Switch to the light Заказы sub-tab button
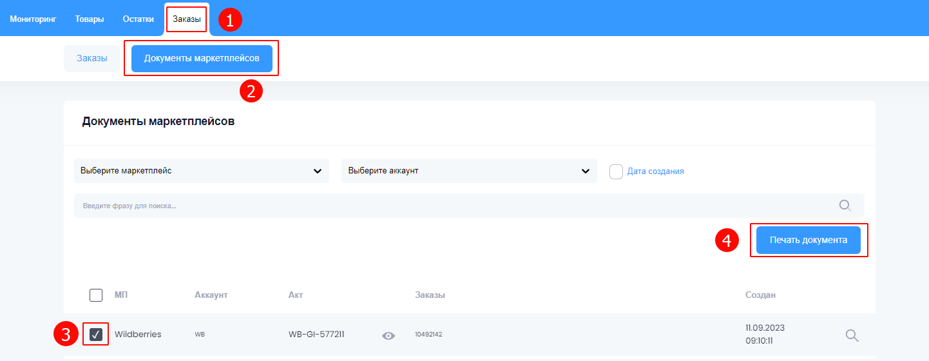929x361 pixels. tap(92, 58)
